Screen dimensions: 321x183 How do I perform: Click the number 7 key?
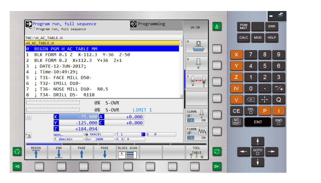(251, 55)
